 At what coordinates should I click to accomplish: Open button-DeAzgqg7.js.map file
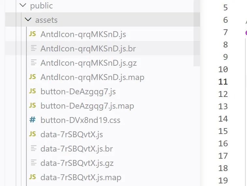point(87,106)
